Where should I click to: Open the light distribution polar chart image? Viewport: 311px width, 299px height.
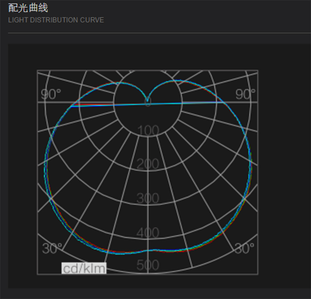point(148,172)
